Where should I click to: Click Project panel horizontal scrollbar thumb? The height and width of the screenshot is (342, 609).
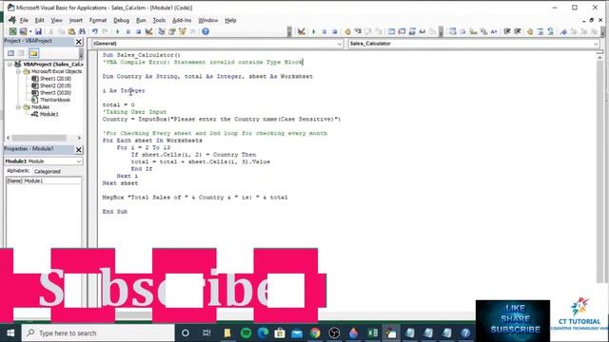click(39, 138)
